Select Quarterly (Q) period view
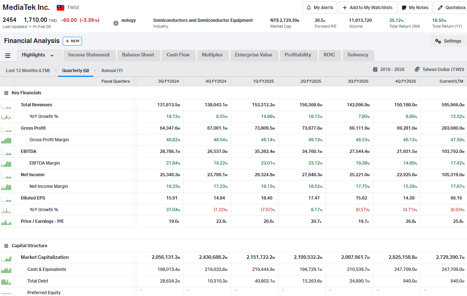Viewport: 467px width, 296px height. pos(75,70)
